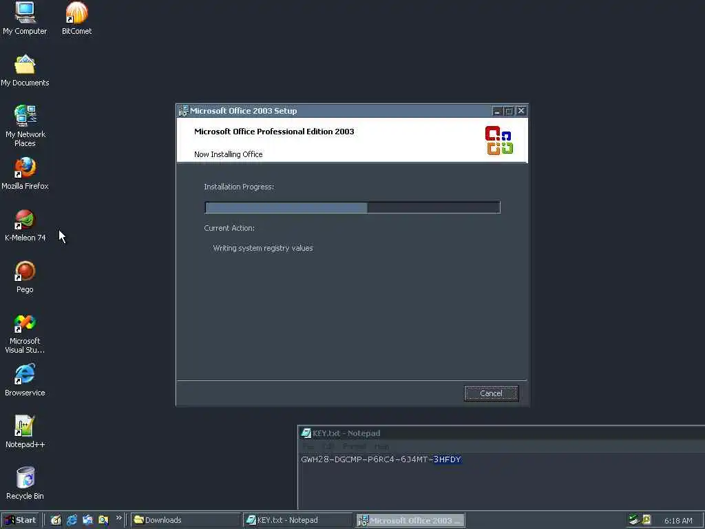Select the Browservice shortcut icon
705x529 pixels.
tap(25, 380)
